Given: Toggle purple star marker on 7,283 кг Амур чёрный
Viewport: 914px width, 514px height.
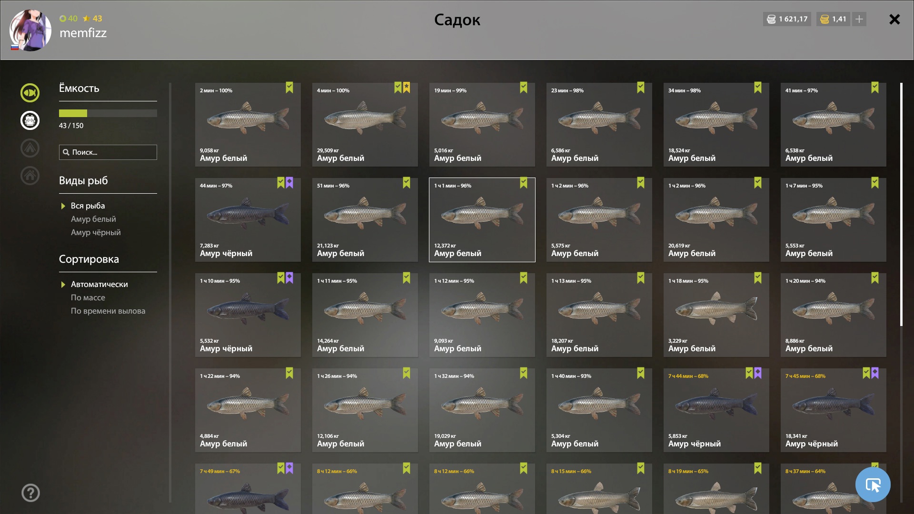Looking at the screenshot, I should pyautogui.click(x=289, y=183).
